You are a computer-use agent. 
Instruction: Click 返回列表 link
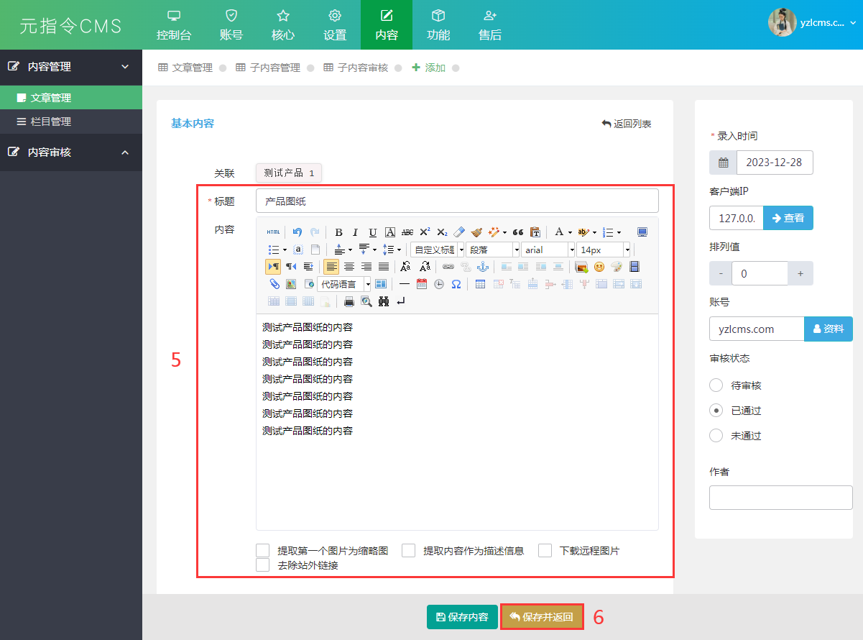click(627, 124)
